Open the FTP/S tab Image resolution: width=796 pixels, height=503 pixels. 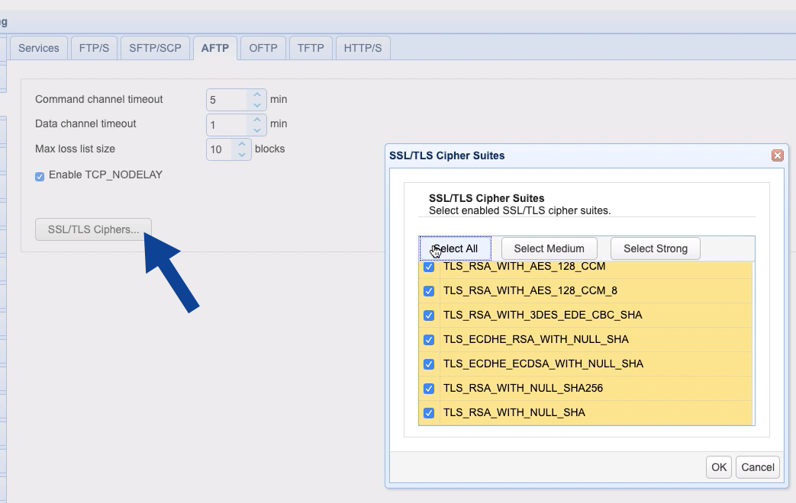[94, 47]
